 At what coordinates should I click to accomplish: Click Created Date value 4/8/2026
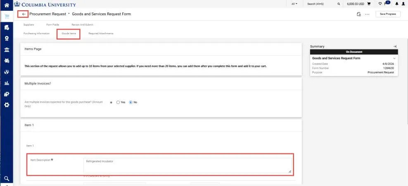[x=389, y=64]
